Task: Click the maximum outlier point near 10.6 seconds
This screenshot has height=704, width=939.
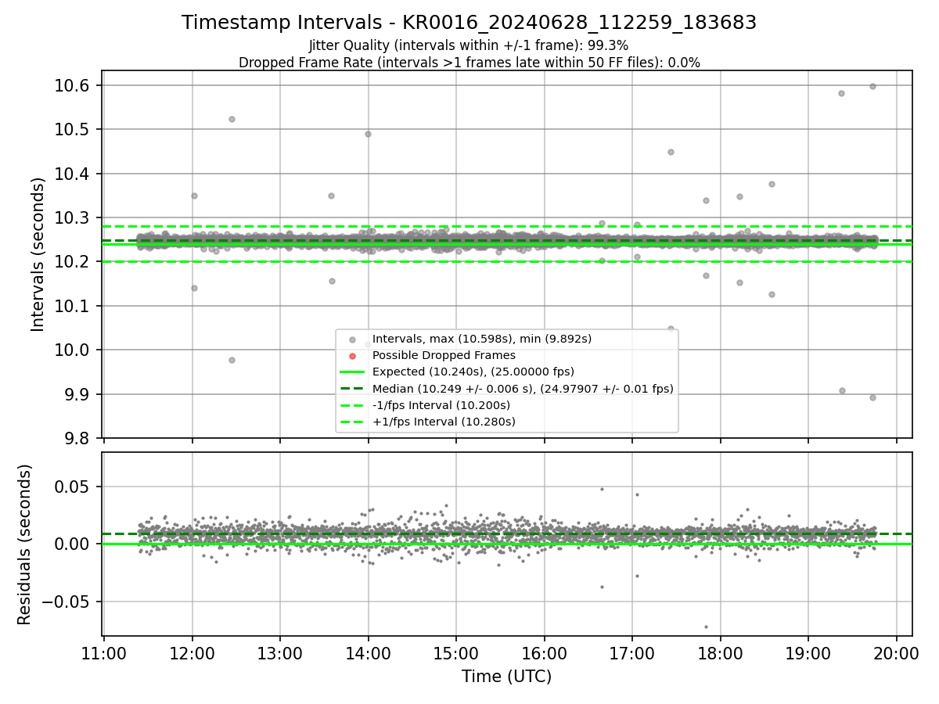Action: (x=872, y=86)
